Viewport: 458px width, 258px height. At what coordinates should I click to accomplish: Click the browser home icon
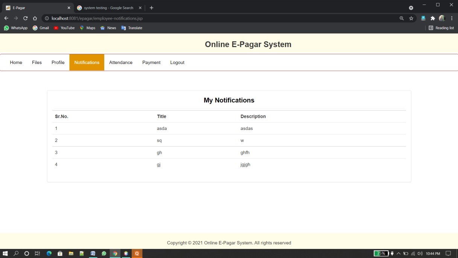(x=34, y=18)
